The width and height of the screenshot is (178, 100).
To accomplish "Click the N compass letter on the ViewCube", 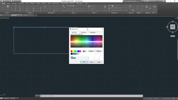I will (x=172, y=21).
